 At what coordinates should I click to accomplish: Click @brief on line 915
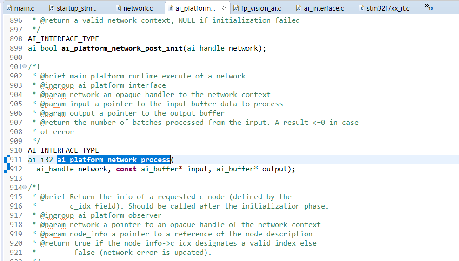pyautogui.click(x=53, y=197)
